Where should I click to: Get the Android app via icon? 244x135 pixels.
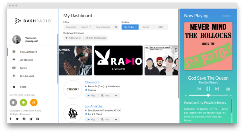[23, 102]
